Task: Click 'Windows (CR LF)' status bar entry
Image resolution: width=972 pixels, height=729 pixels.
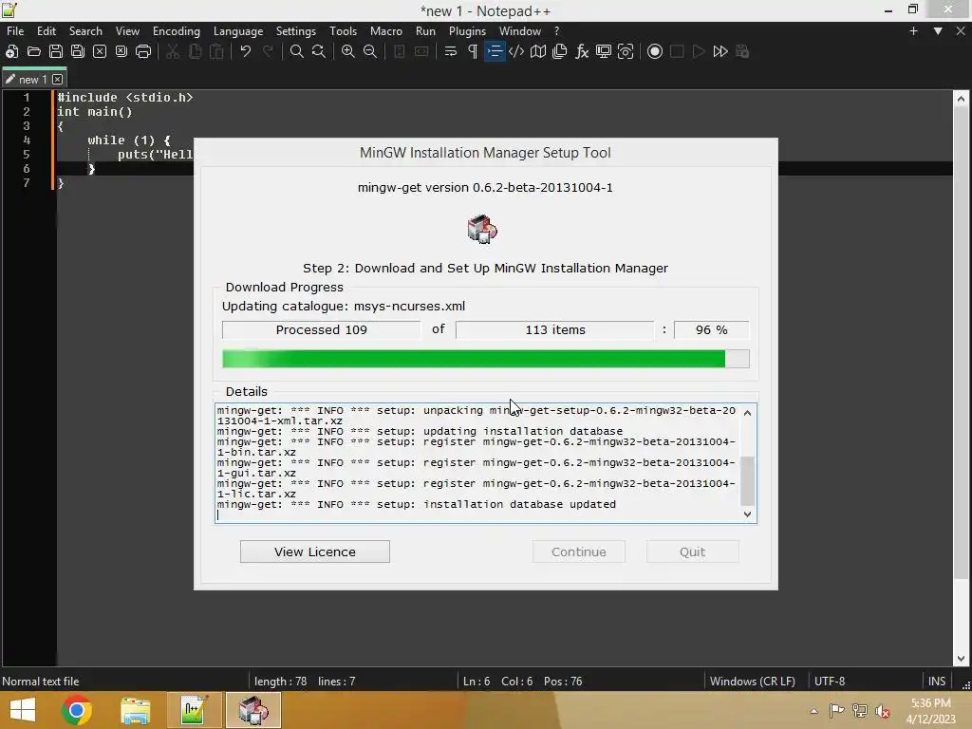Action: (x=753, y=682)
